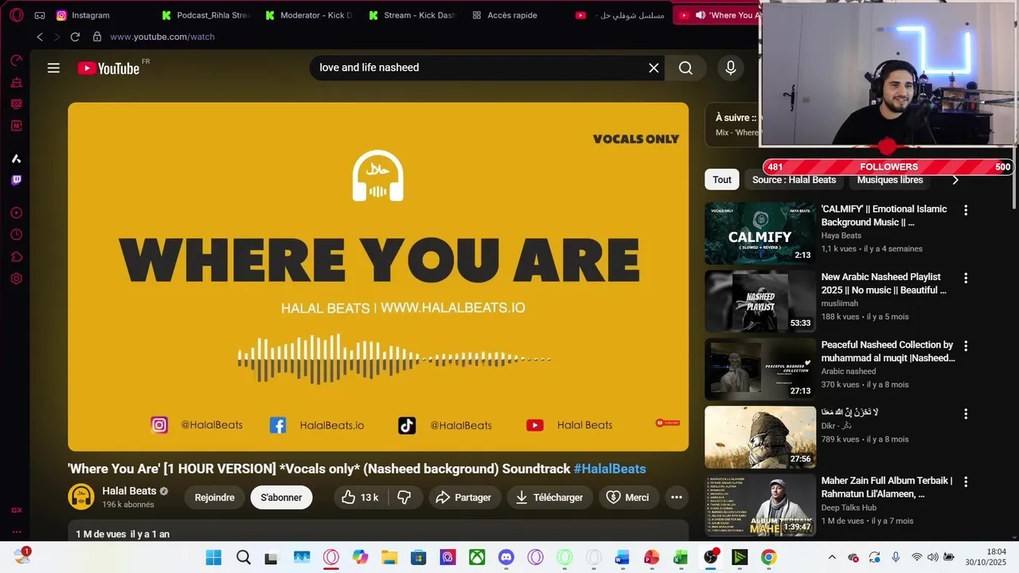Viewport: 1019px width, 573px height.
Task: Open the Halal Beats channel name
Action: click(x=129, y=491)
